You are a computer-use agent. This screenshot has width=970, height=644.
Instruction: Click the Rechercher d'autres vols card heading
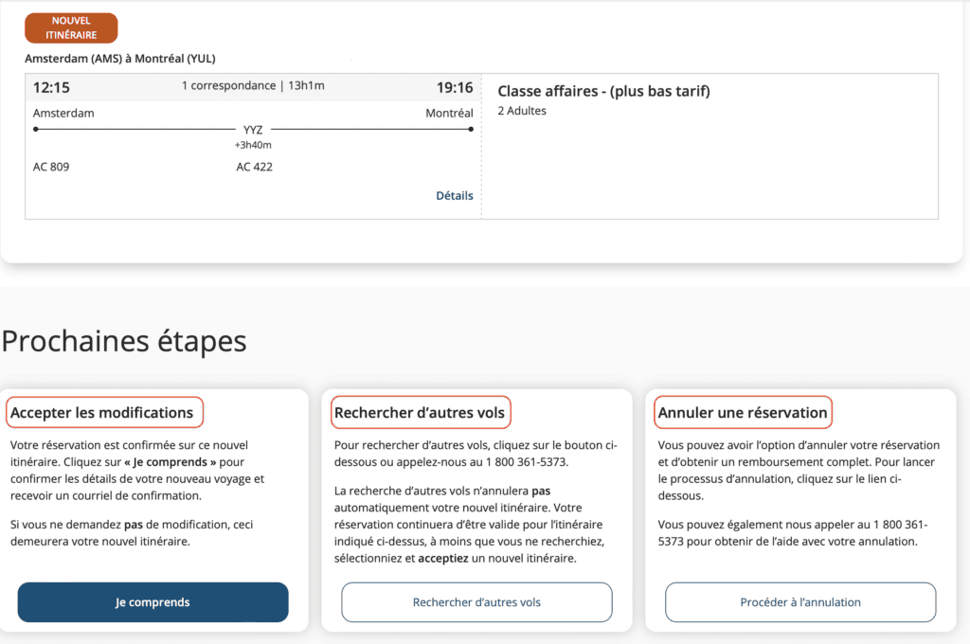(x=420, y=413)
